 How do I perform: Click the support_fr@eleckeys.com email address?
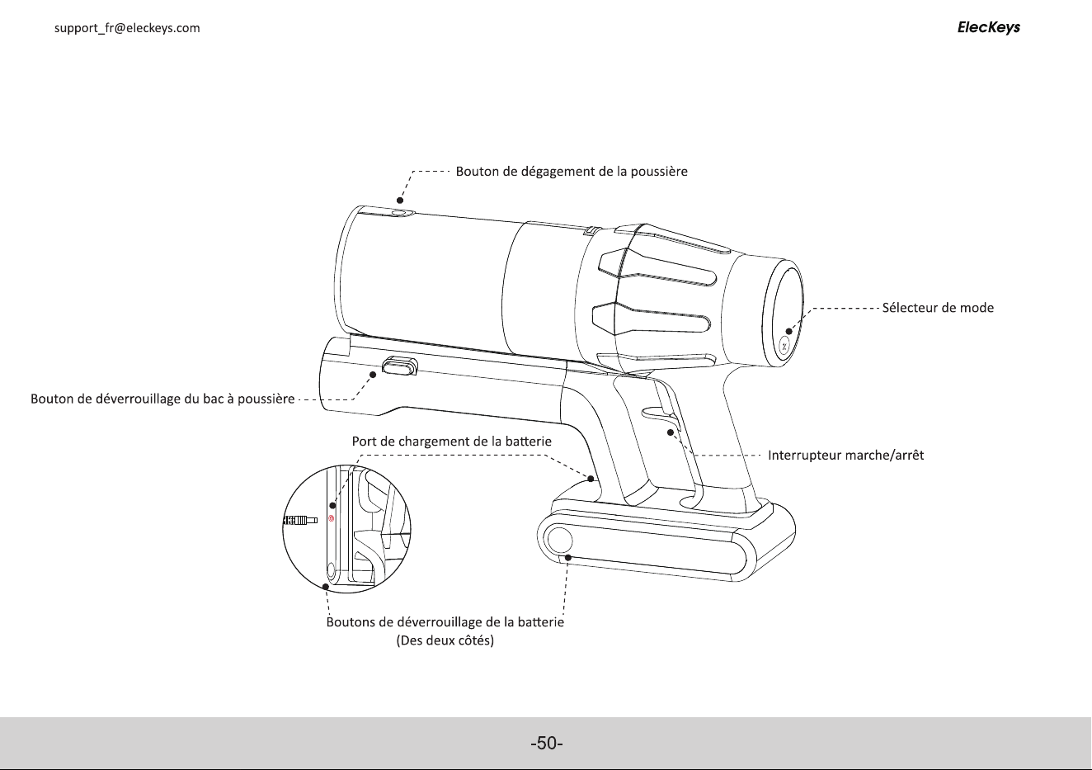(127, 28)
